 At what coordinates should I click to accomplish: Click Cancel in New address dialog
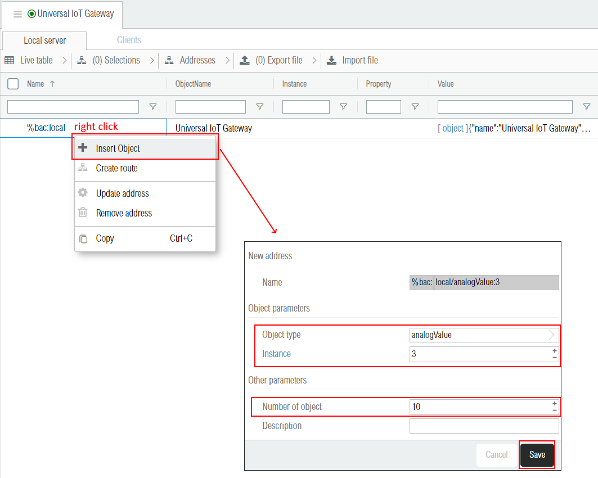[x=496, y=454]
